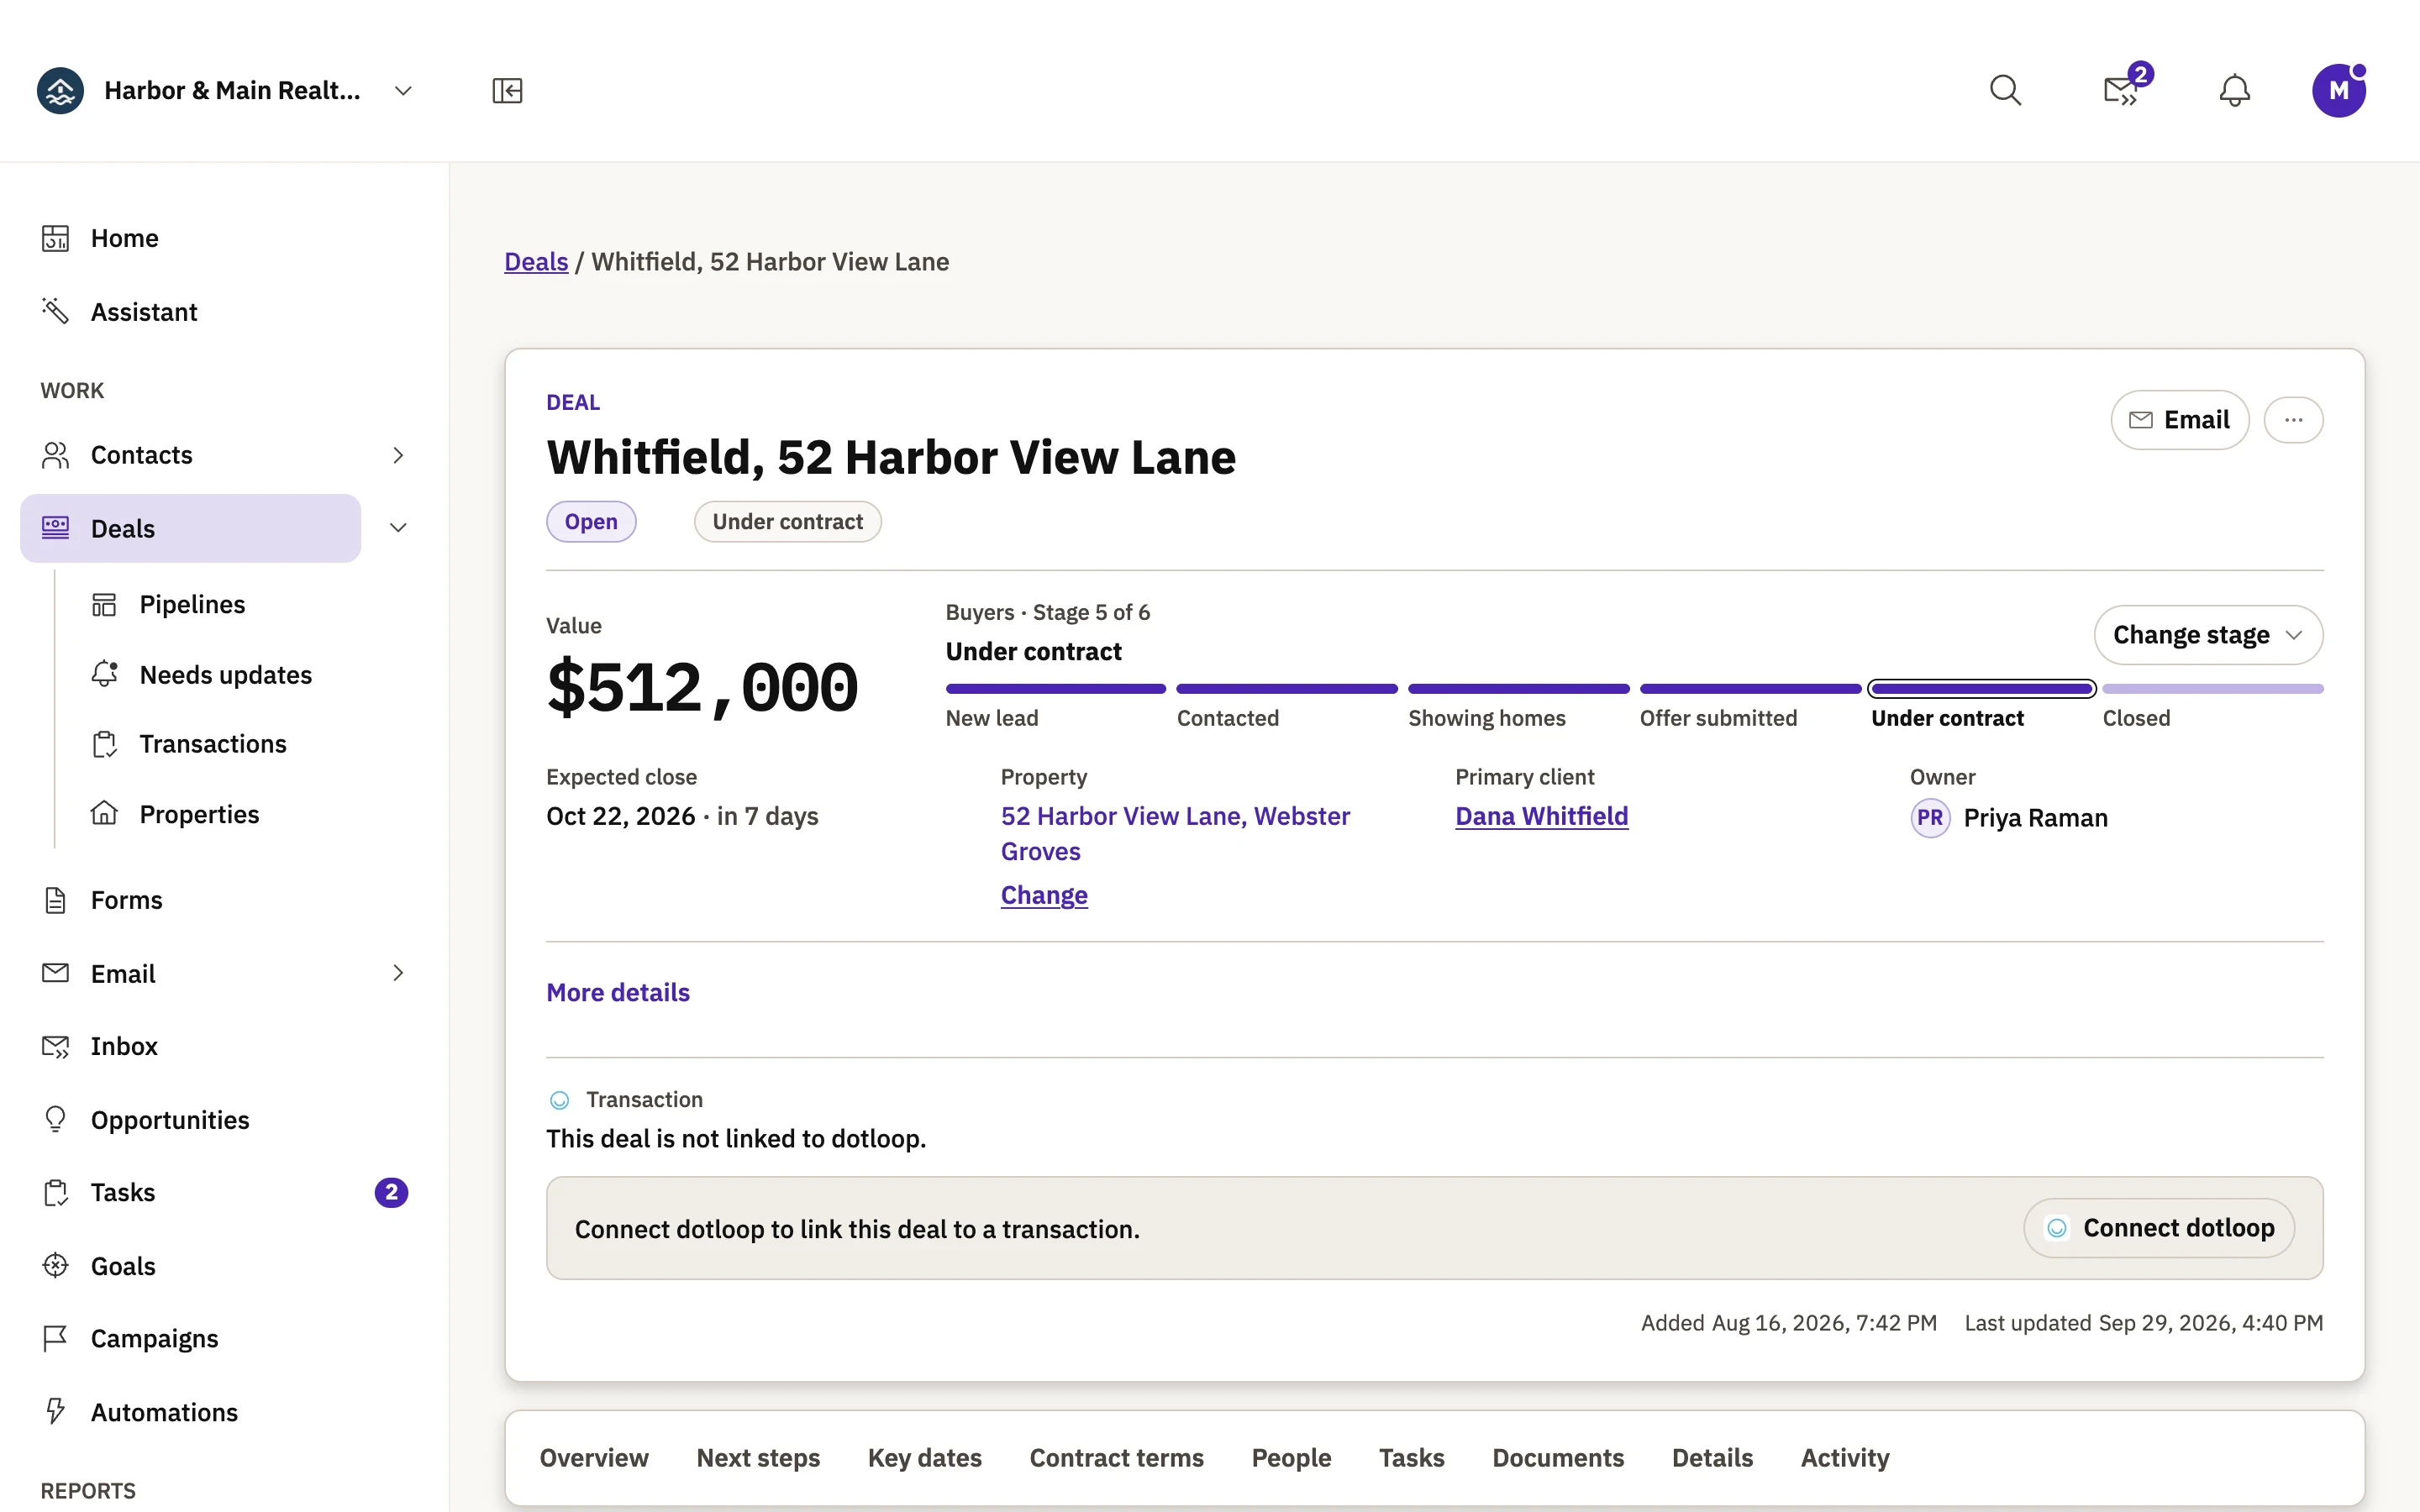Viewport: 2420px width, 1512px height.
Task: Click the Needs updates bell icon
Action: 104,674
